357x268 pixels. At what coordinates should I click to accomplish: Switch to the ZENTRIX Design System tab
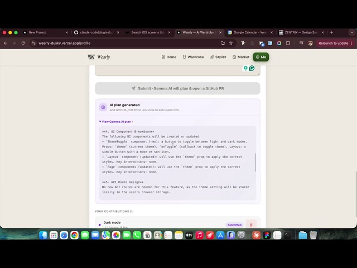(x=301, y=32)
